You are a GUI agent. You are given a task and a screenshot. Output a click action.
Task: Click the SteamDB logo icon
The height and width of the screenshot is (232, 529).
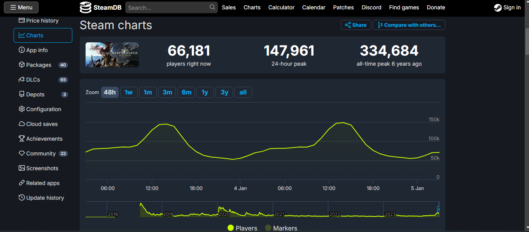(86, 7)
